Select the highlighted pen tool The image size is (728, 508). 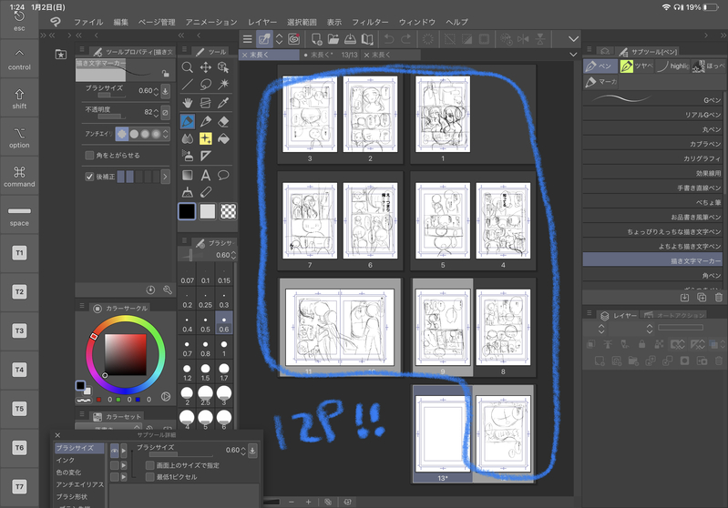coord(187,122)
